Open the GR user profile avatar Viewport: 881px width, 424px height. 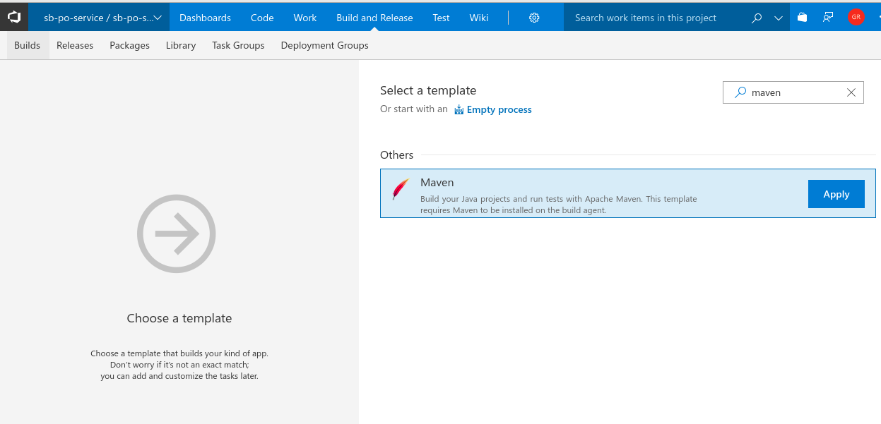click(856, 17)
